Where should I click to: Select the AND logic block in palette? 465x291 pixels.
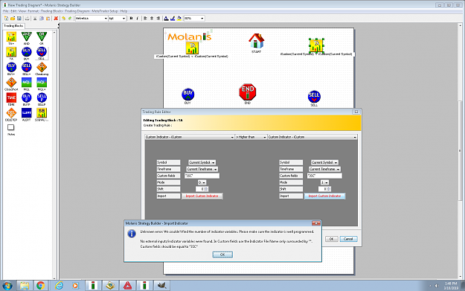[26, 36]
